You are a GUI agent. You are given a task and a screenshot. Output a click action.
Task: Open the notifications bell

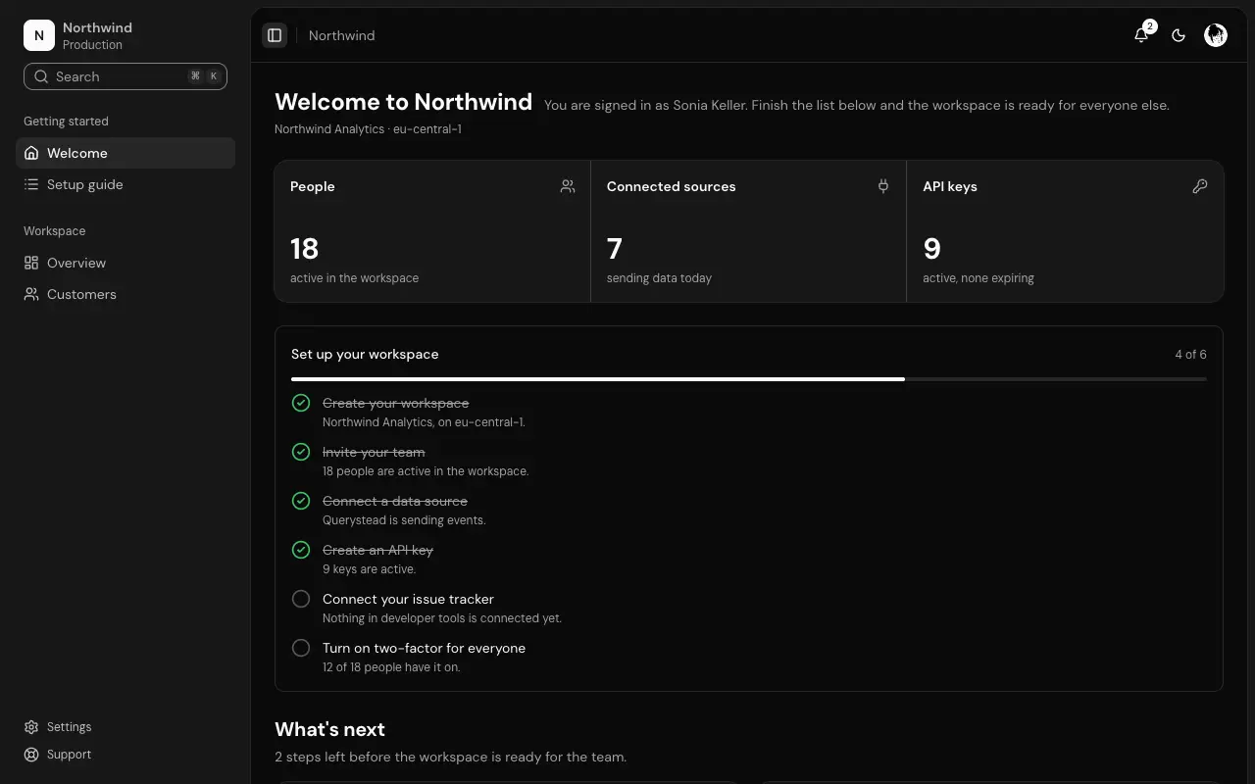tap(1141, 35)
